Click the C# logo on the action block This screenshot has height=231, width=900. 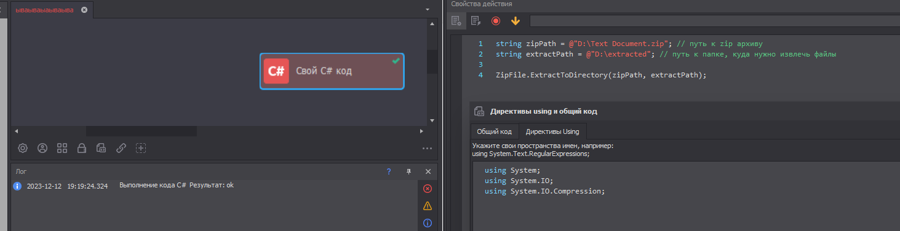[x=277, y=71]
